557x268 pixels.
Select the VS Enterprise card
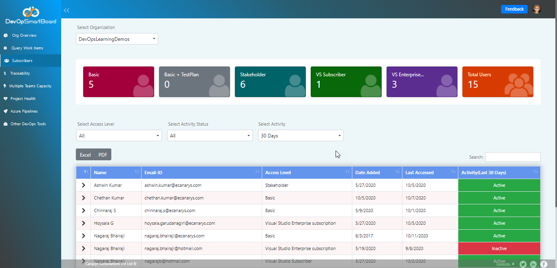422,82
